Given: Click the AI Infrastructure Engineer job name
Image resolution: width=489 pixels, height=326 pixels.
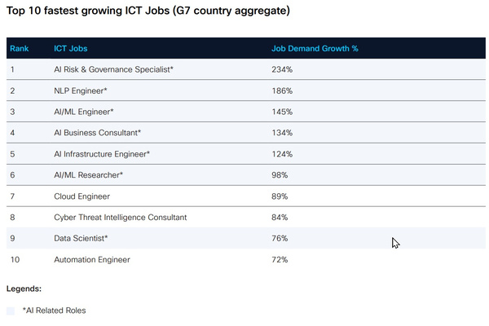Looking at the screenshot, I should click(x=102, y=154).
